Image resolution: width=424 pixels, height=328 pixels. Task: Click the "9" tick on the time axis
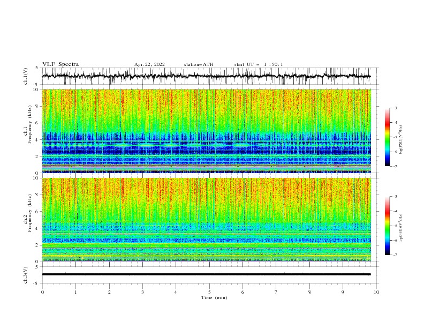click(343, 292)
